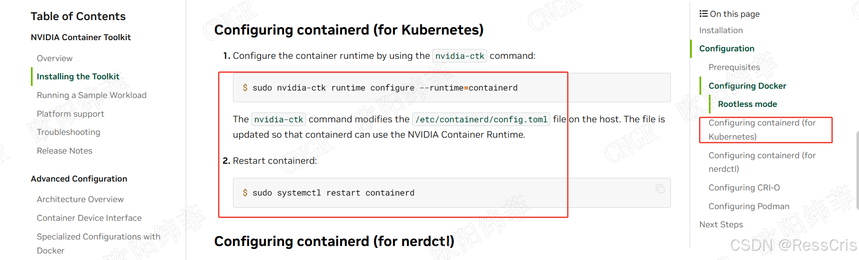Open Running a Sample Workload page

(92, 95)
